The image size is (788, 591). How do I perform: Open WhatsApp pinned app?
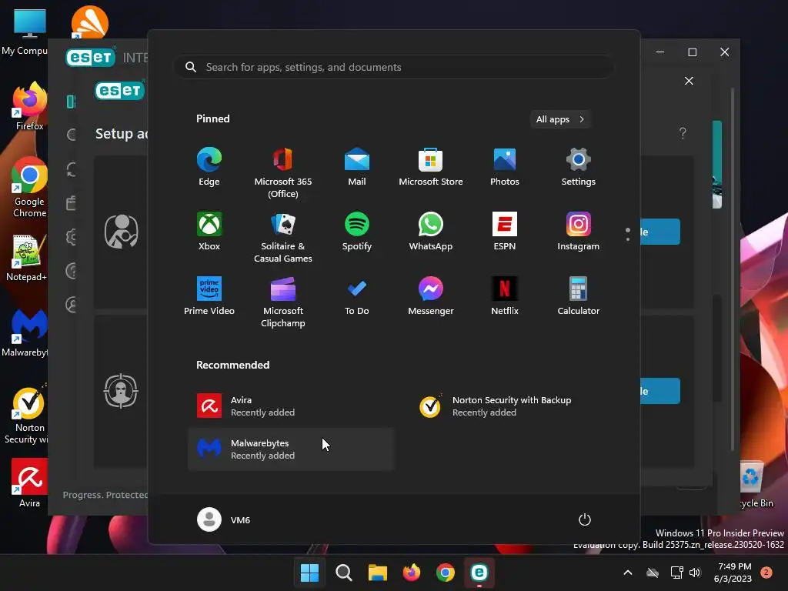coord(431,231)
